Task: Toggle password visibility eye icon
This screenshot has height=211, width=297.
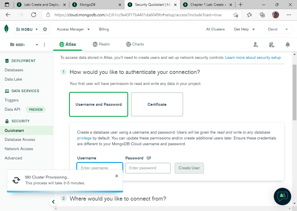Action: (x=149, y=158)
